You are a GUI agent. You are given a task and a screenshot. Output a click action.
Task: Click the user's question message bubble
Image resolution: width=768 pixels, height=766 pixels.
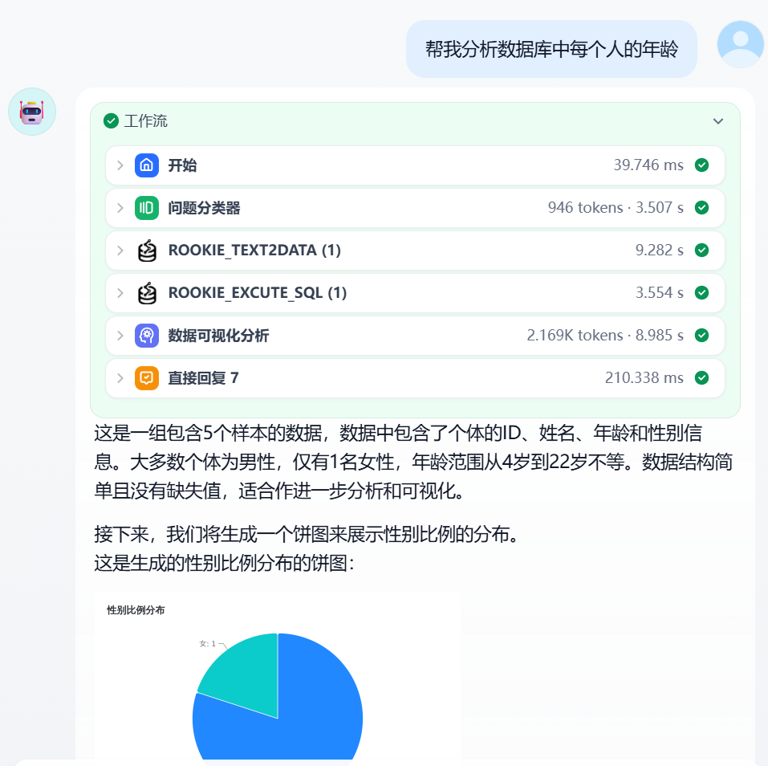tap(551, 49)
